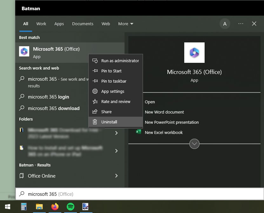Click the Microsoft 365 best match icon
The width and height of the screenshot is (264, 213).
click(24, 51)
